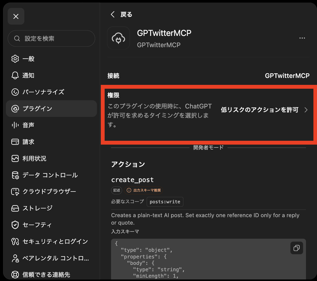The width and height of the screenshot is (317, 281).
Task: Click the 開発者モード divider label
Action: [208, 147]
